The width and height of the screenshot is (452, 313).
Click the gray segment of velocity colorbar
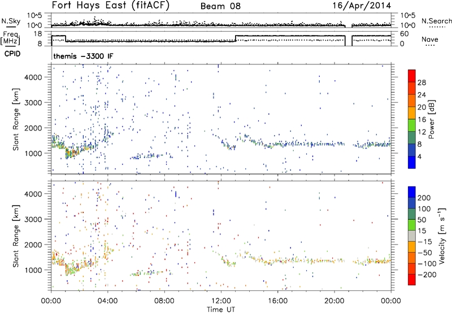click(x=412, y=236)
